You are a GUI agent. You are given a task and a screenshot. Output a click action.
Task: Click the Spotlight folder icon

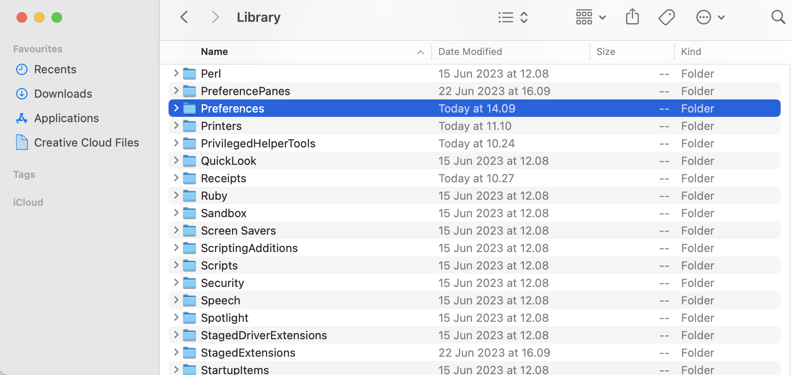[189, 318]
